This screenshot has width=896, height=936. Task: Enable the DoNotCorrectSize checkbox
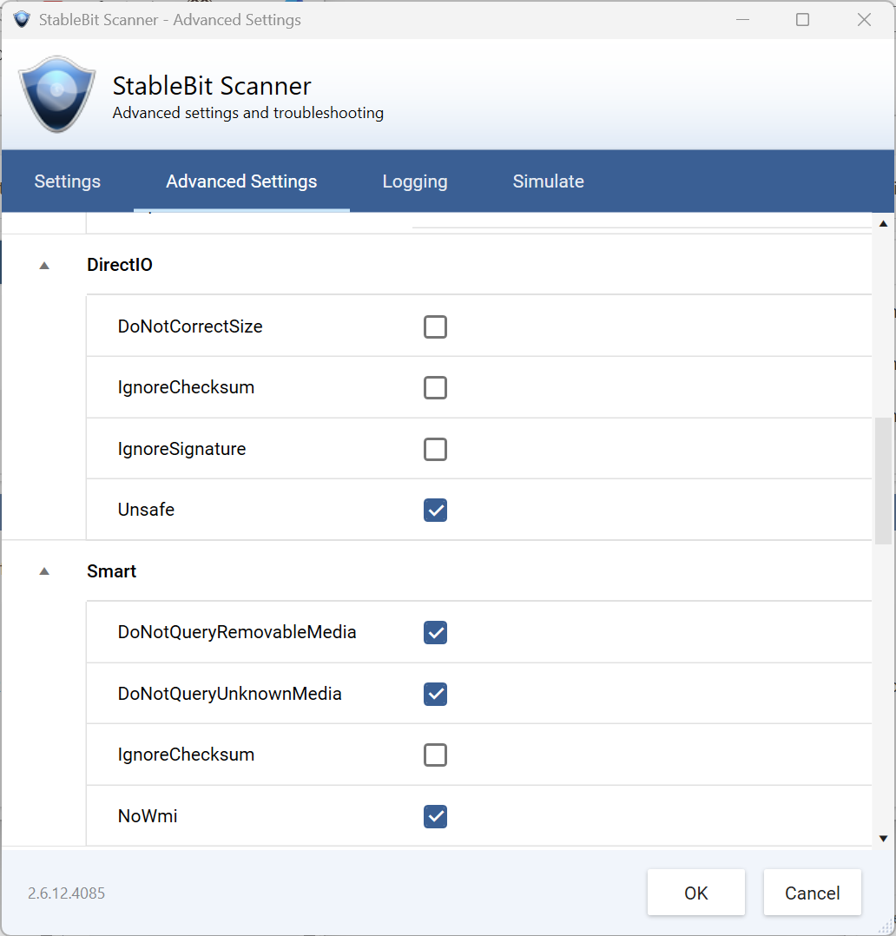(435, 327)
